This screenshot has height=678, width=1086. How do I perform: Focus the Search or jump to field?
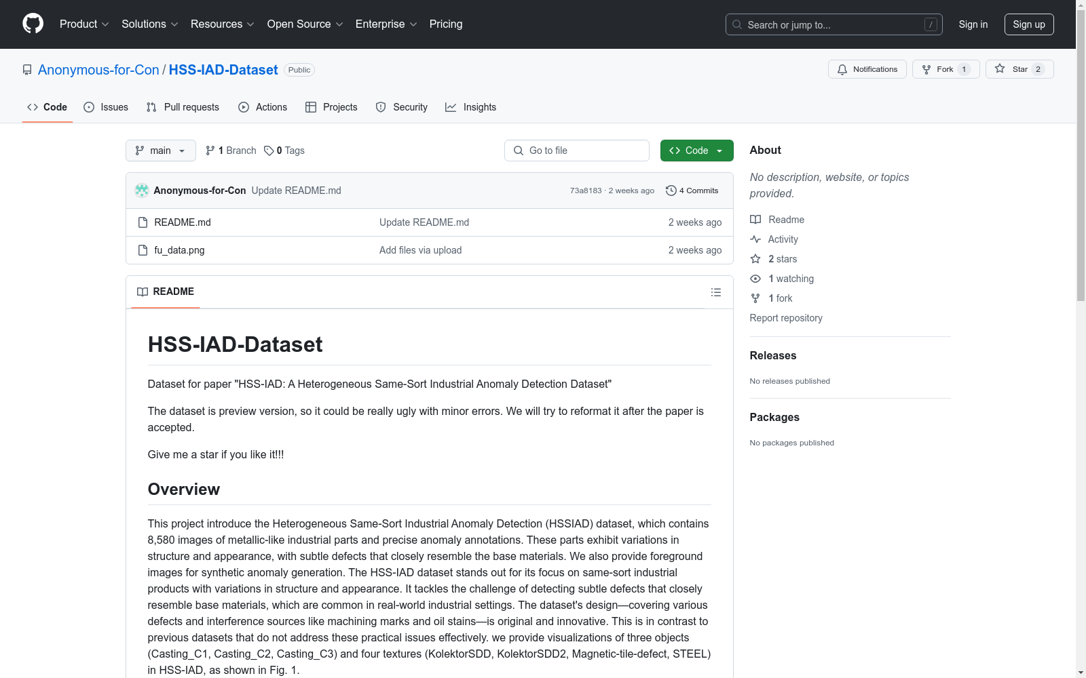pos(834,24)
